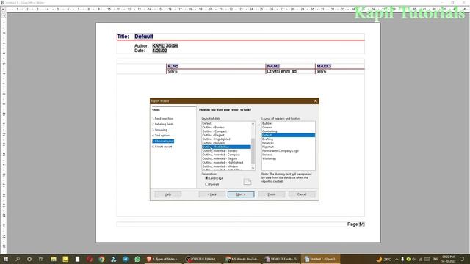Switch to DEMO FILE.odb Base window
This screenshot has width=470, height=264.
tap(281, 259)
